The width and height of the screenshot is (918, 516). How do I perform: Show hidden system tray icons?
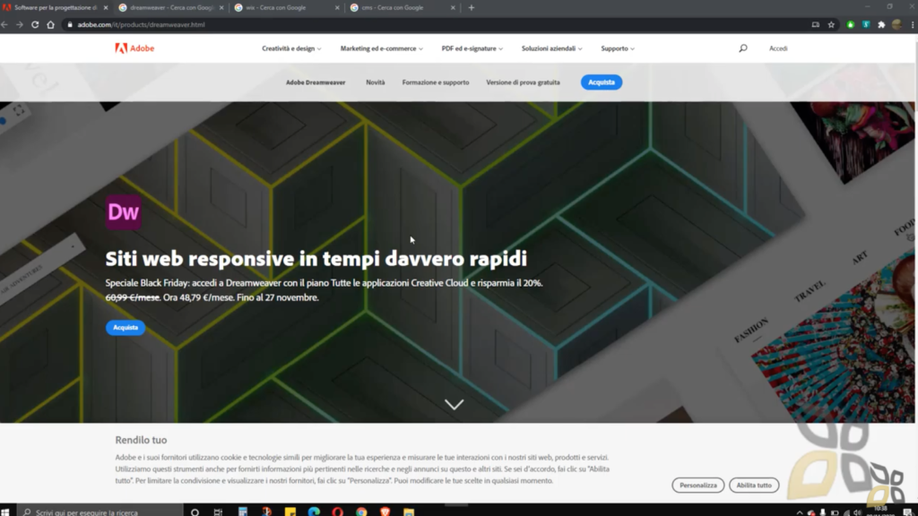pos(799,512)
